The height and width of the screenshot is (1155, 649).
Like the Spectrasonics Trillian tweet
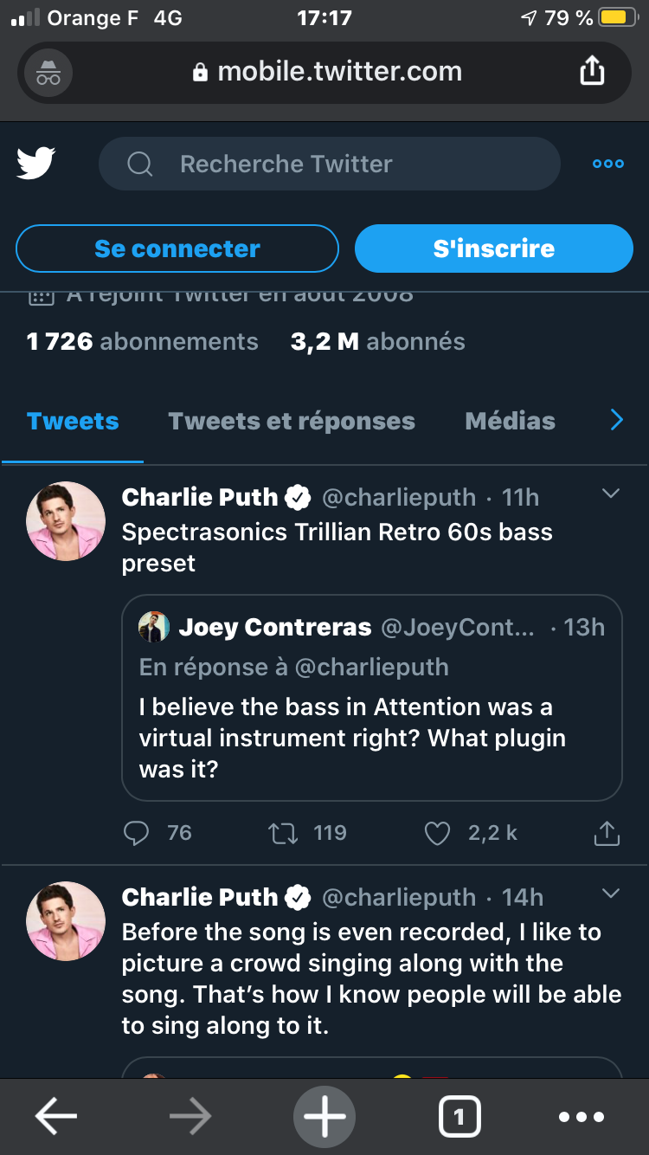click(x=438, y=833)
